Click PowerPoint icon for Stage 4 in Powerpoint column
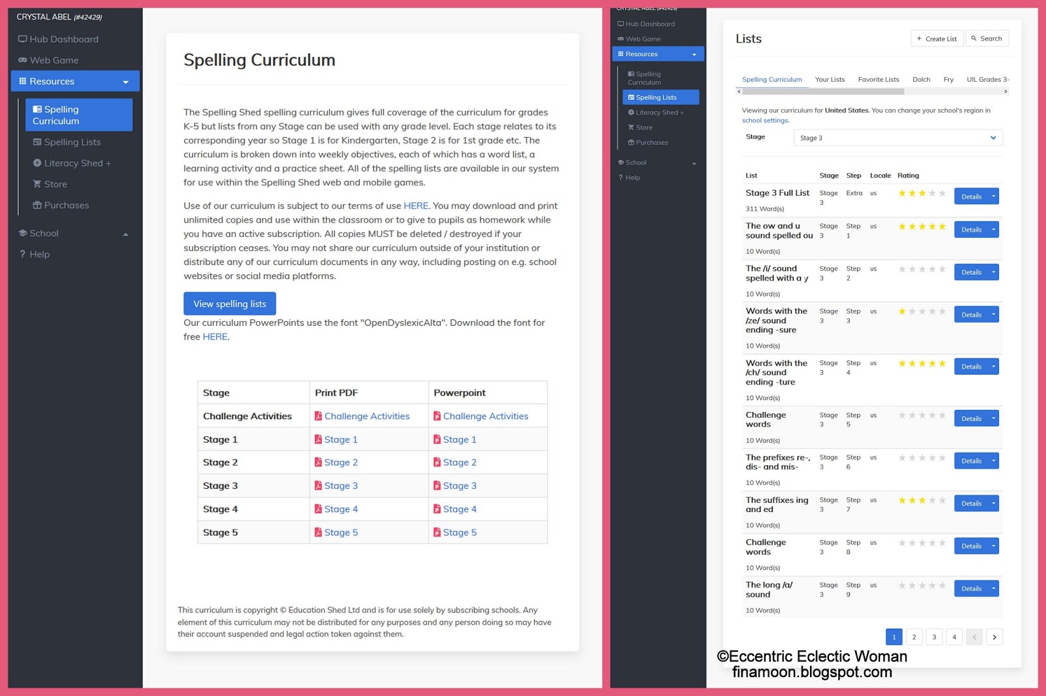The height and width of the screenshot is (696, 1046). click(437, 509)
